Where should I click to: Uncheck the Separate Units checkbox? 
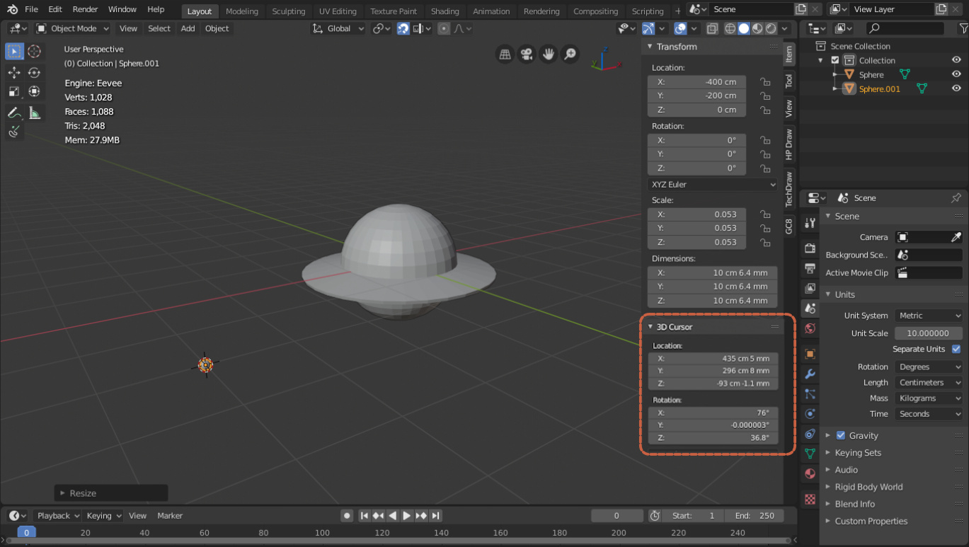click(x=956, y=349)
